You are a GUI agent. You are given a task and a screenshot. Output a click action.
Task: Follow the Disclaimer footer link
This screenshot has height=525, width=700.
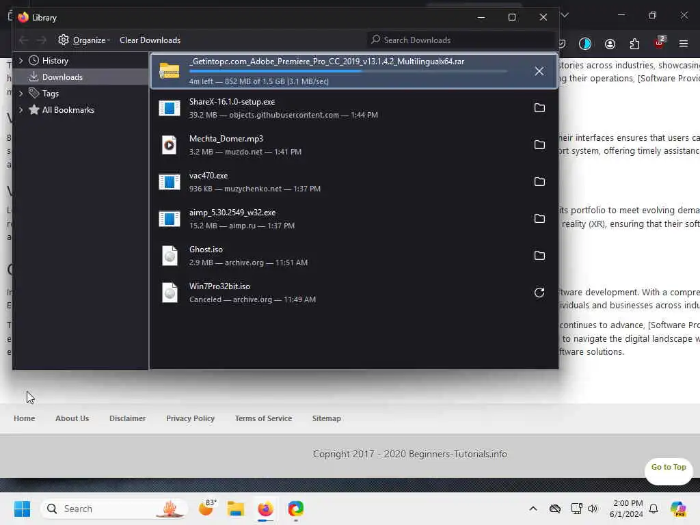pyautogui.click(x=127, y=418)
